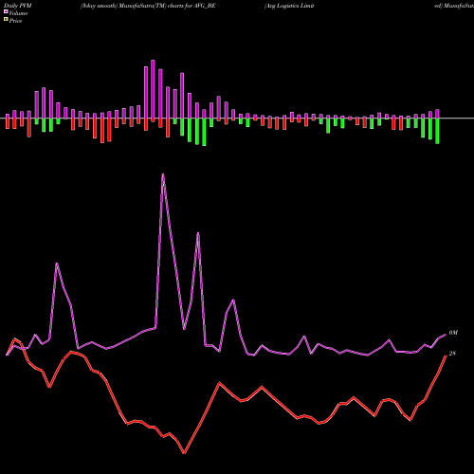Click the lowest trough of the red price line

[x=184, y=453]
